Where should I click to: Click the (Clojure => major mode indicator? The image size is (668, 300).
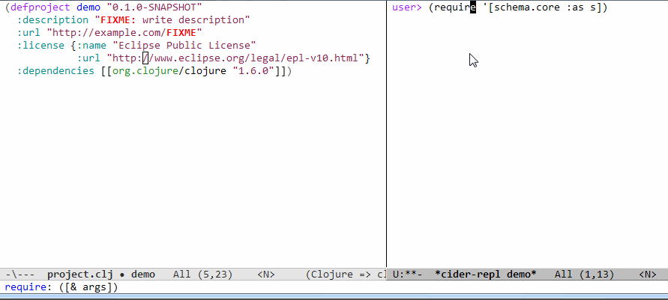click(339, 275)
